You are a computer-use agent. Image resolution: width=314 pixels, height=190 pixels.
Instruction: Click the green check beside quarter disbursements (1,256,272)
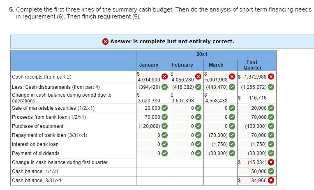(x=271, y=87)
